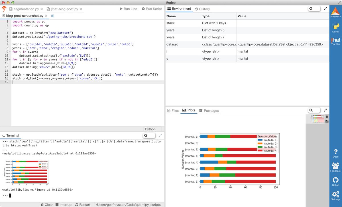Create a new file with the plus icon
The height and width of the screenshot is (207, 342).
[52, 16]
